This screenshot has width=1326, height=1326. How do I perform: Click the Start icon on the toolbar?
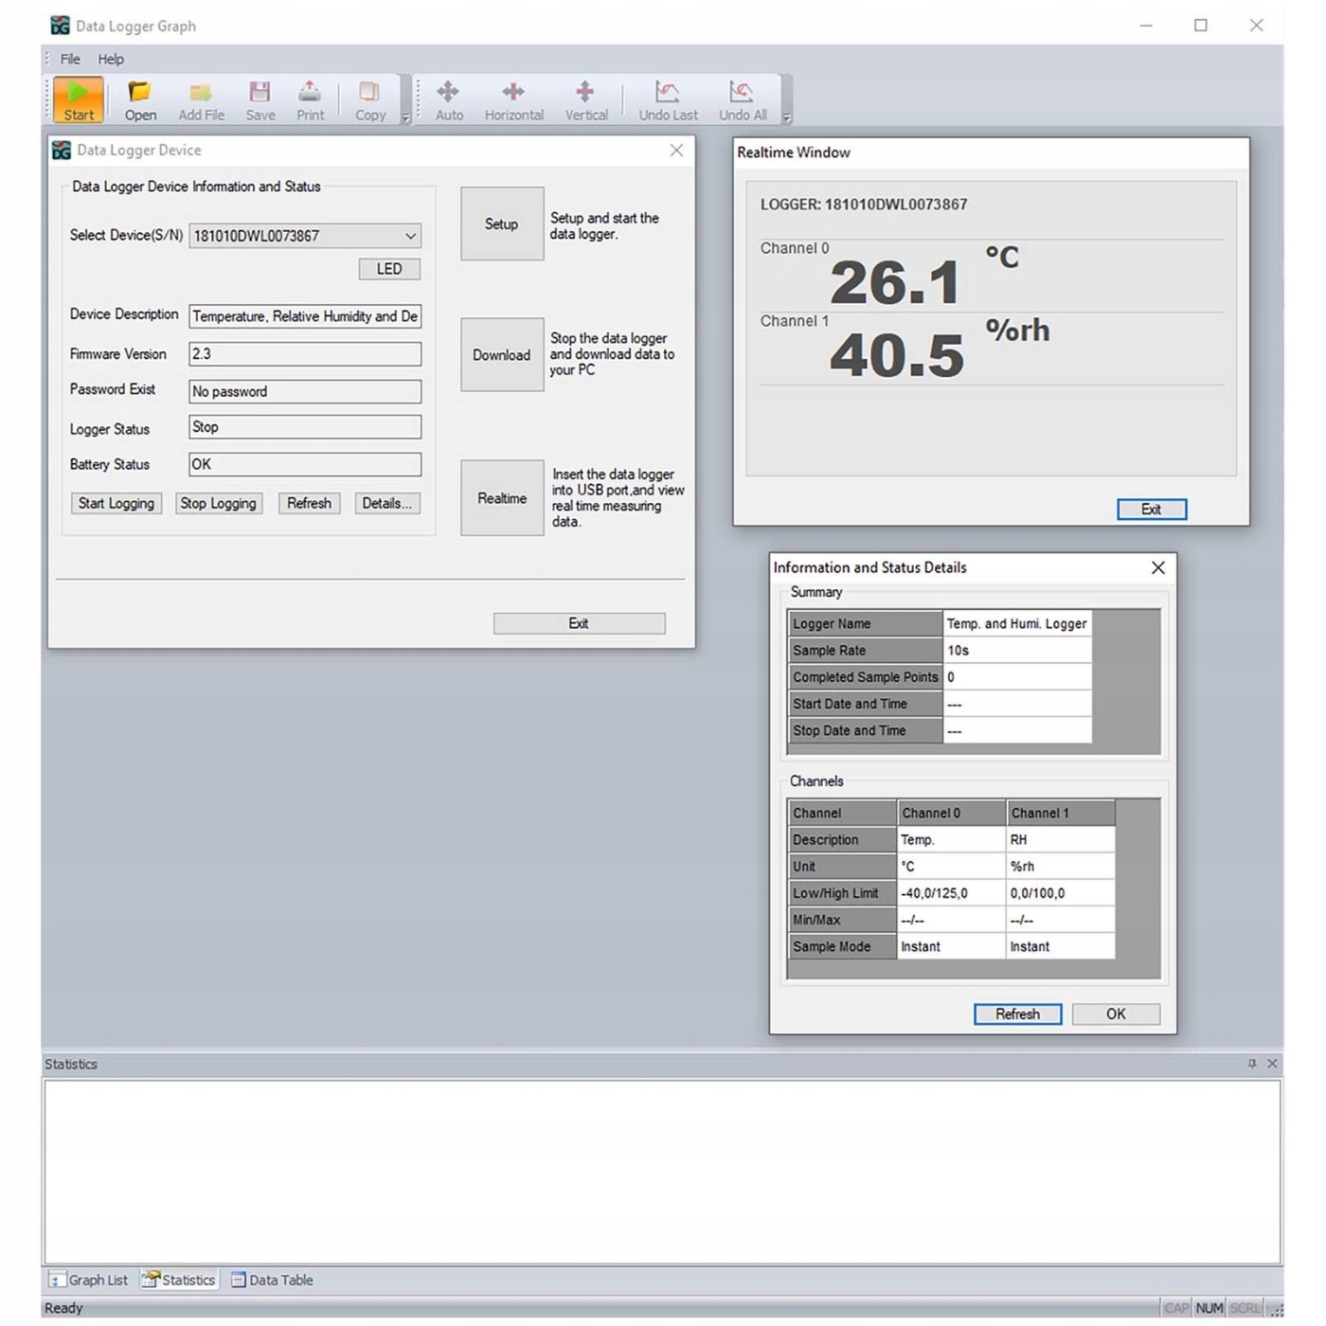pyautogui.click(x=78, y=98)
